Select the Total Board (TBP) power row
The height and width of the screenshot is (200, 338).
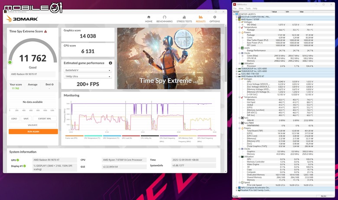click(284, 131)
